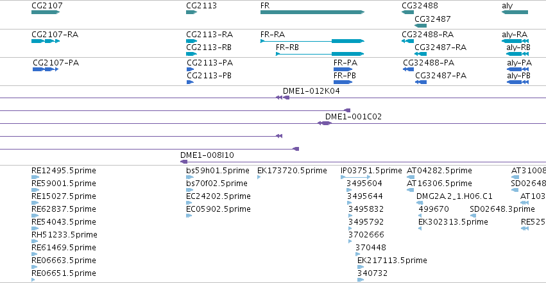Click the CG2113-PB protein feature
Image resolution: width=546 pixels, height=283 pixels.
190,82
